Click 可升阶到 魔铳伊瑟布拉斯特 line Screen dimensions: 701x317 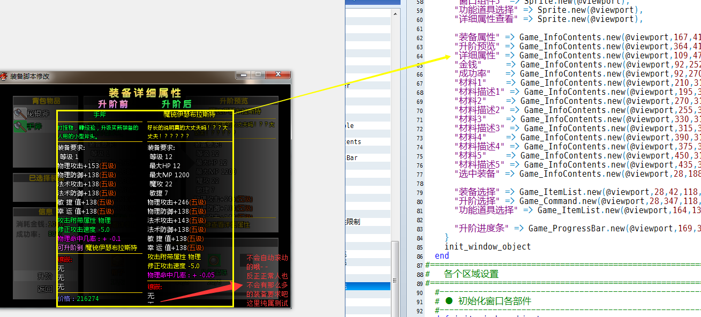click(97, 247)
